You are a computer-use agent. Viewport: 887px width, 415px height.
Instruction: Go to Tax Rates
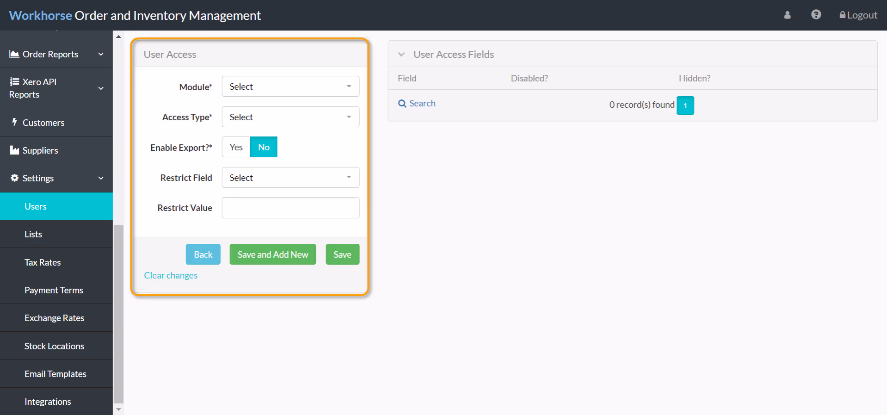point(56,262)
